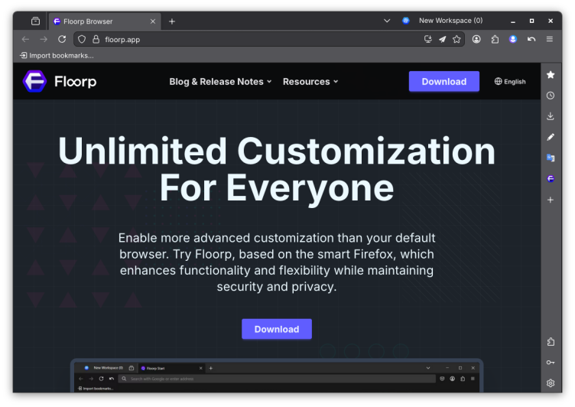
Task: View site security via the padlock icon
Action: 96,39
